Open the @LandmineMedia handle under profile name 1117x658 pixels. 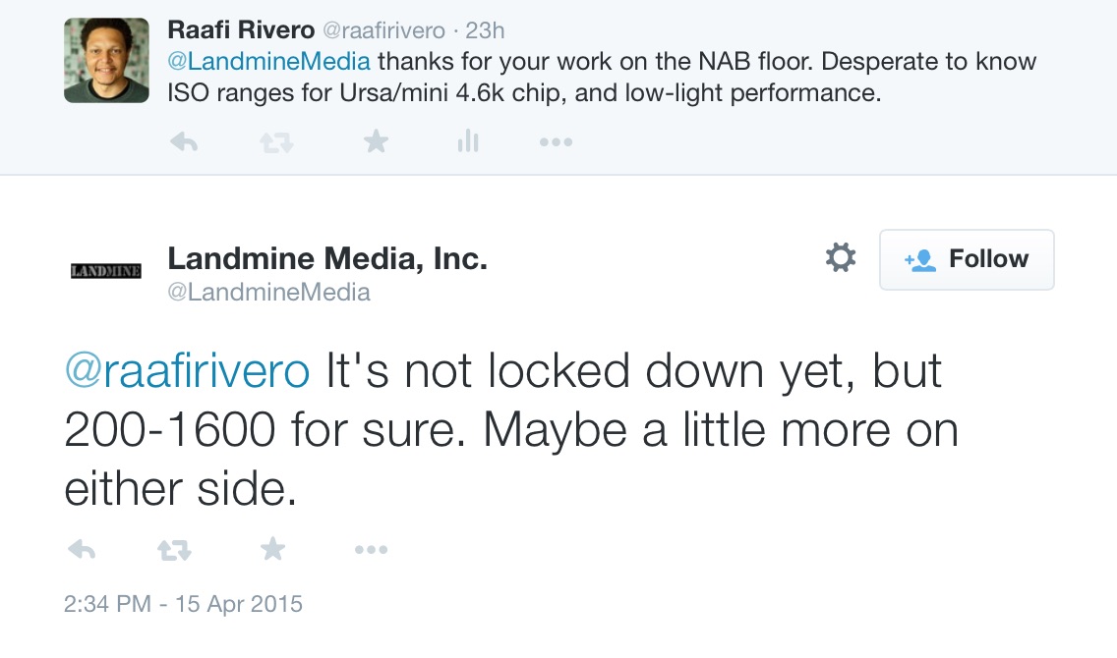pos(268,293)
